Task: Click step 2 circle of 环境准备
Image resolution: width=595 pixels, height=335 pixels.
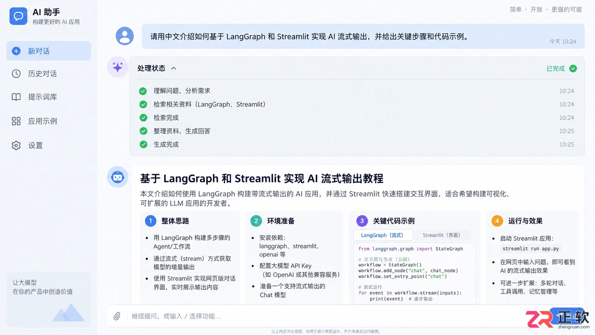Action: [256, 221]
